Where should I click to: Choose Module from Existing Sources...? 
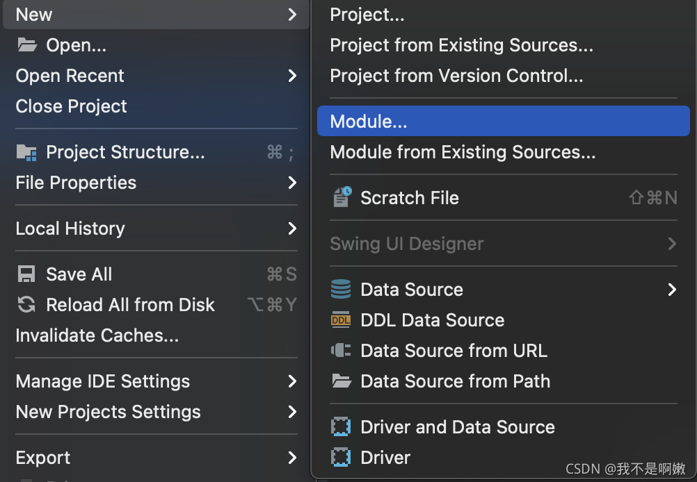click(463, 152)
